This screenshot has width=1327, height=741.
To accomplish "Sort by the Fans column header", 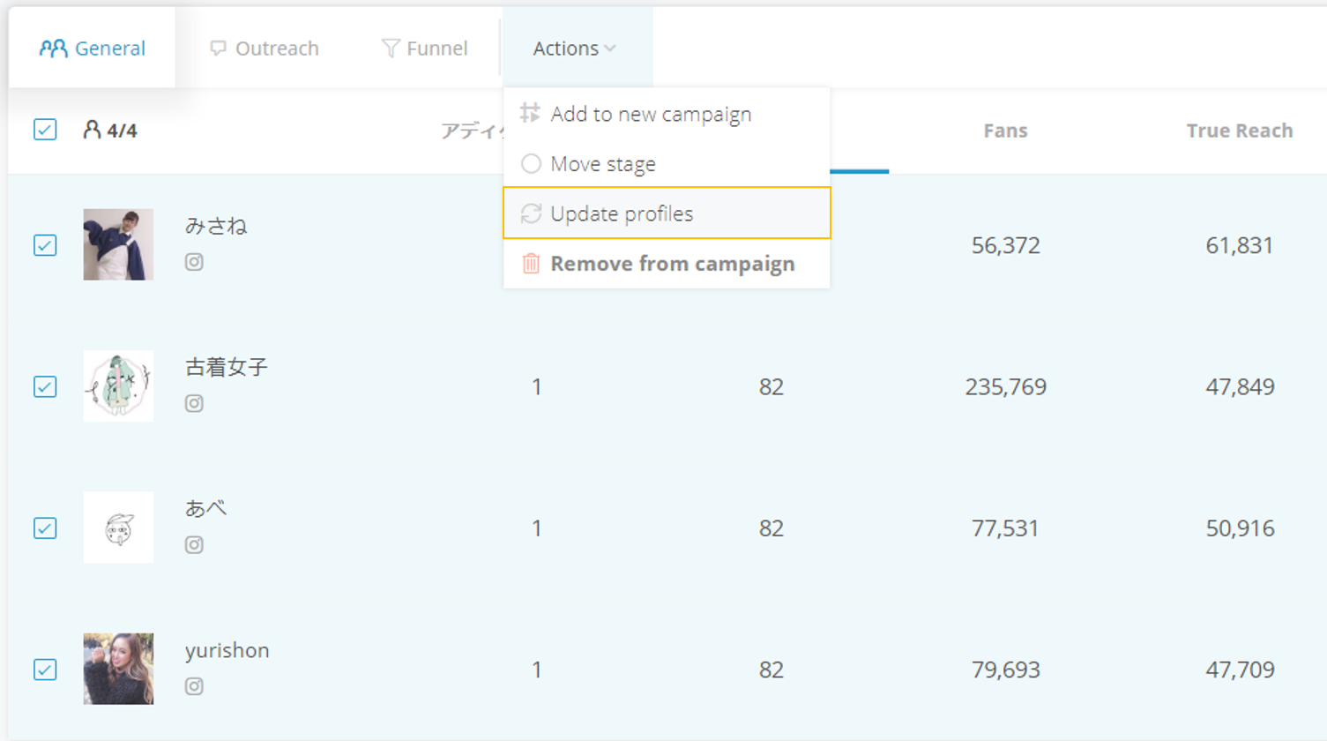I will pyautogui.click(x=1005, y=131).
